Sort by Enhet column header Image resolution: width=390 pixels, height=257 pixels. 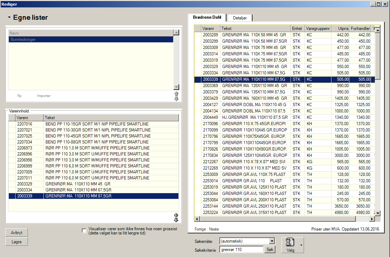click(298, 29)
